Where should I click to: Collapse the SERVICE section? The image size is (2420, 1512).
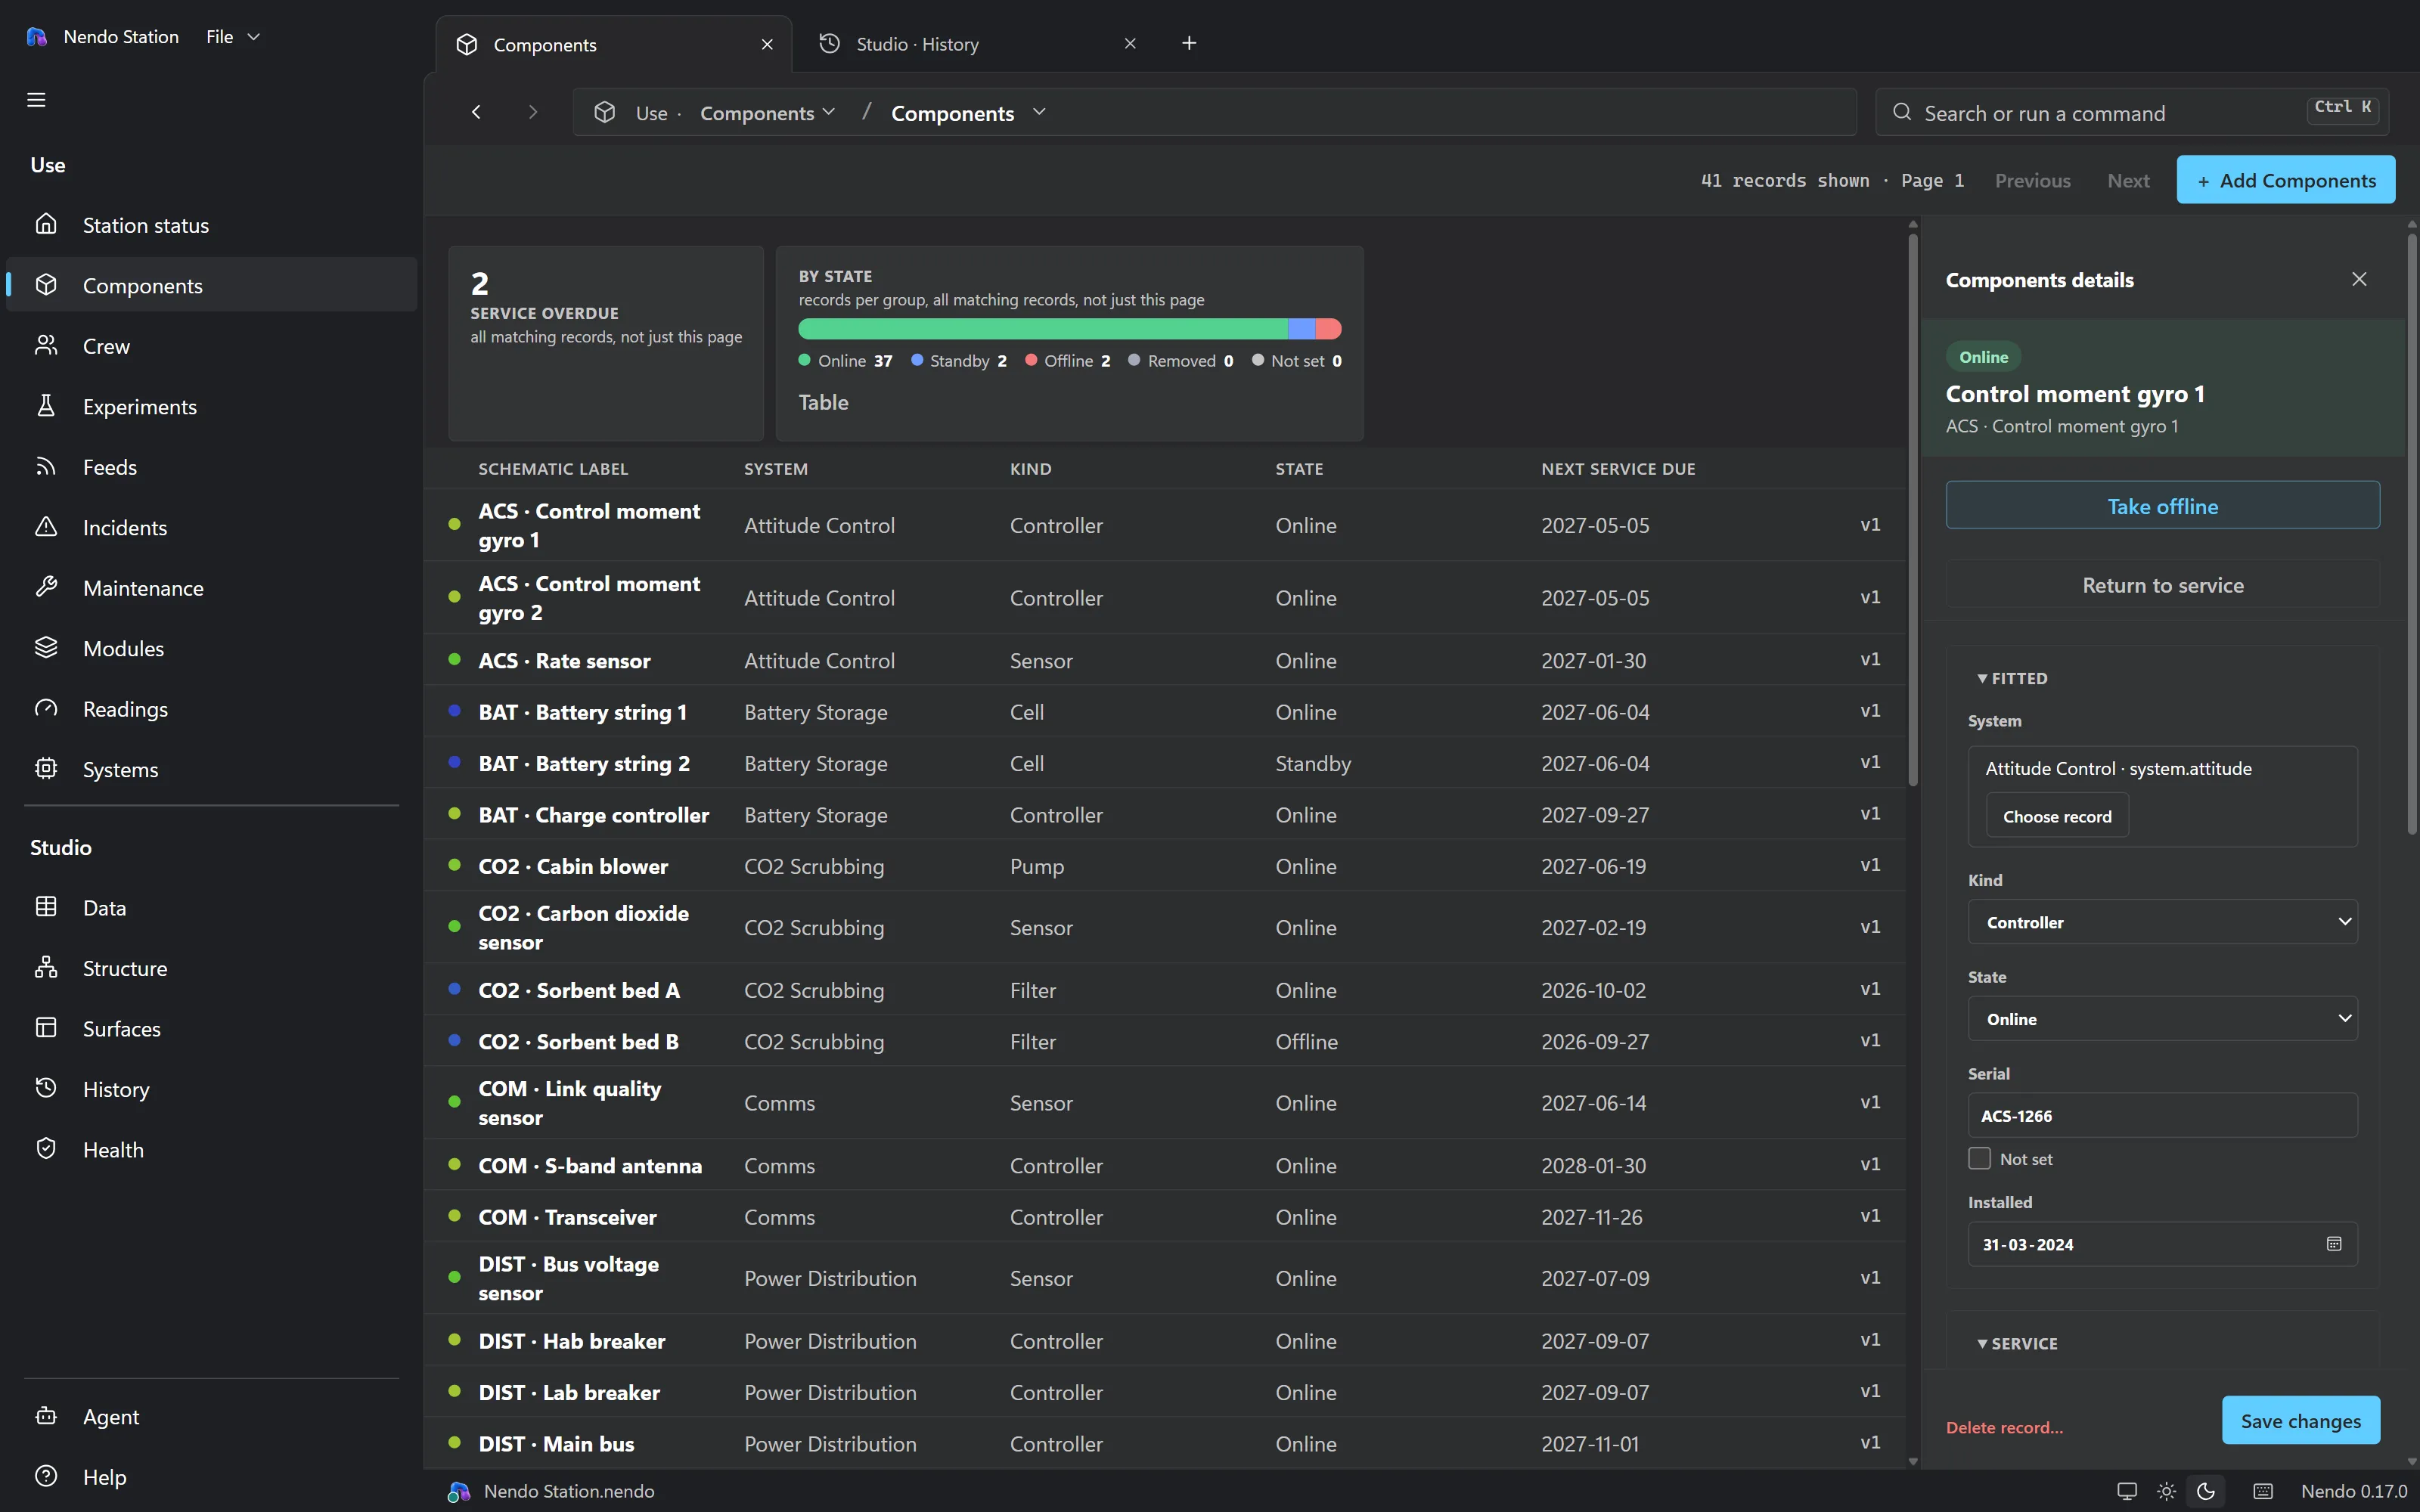(x=2017, y=1343)
